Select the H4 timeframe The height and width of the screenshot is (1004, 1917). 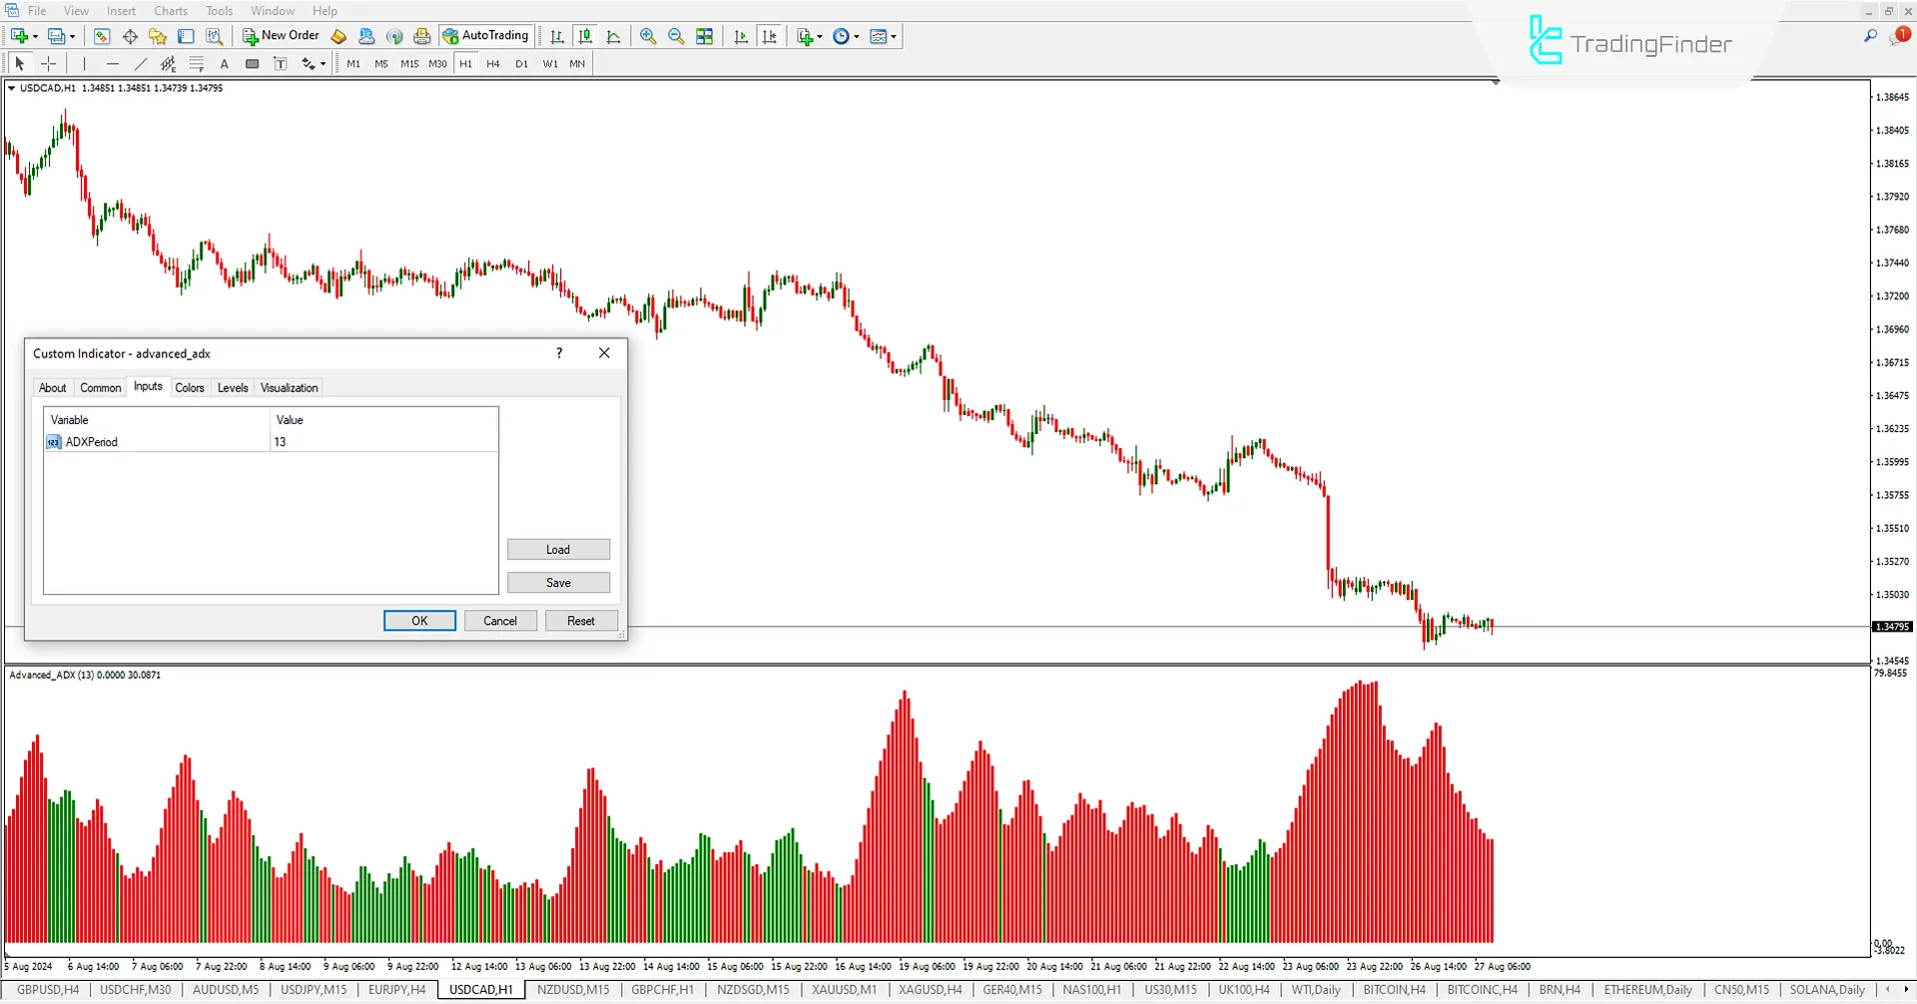click(493, 64)
